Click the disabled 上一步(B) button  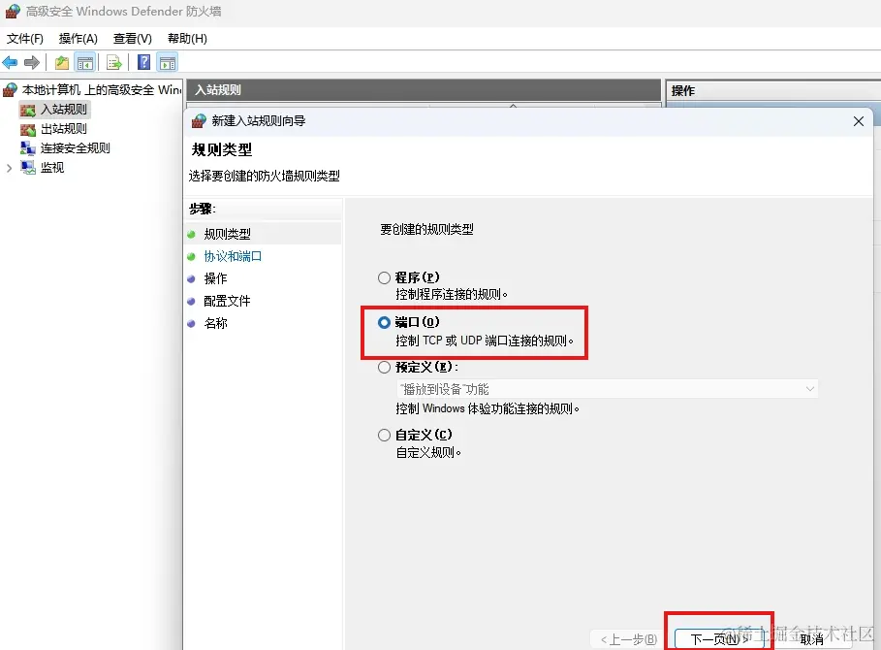[x=629, y=639]
